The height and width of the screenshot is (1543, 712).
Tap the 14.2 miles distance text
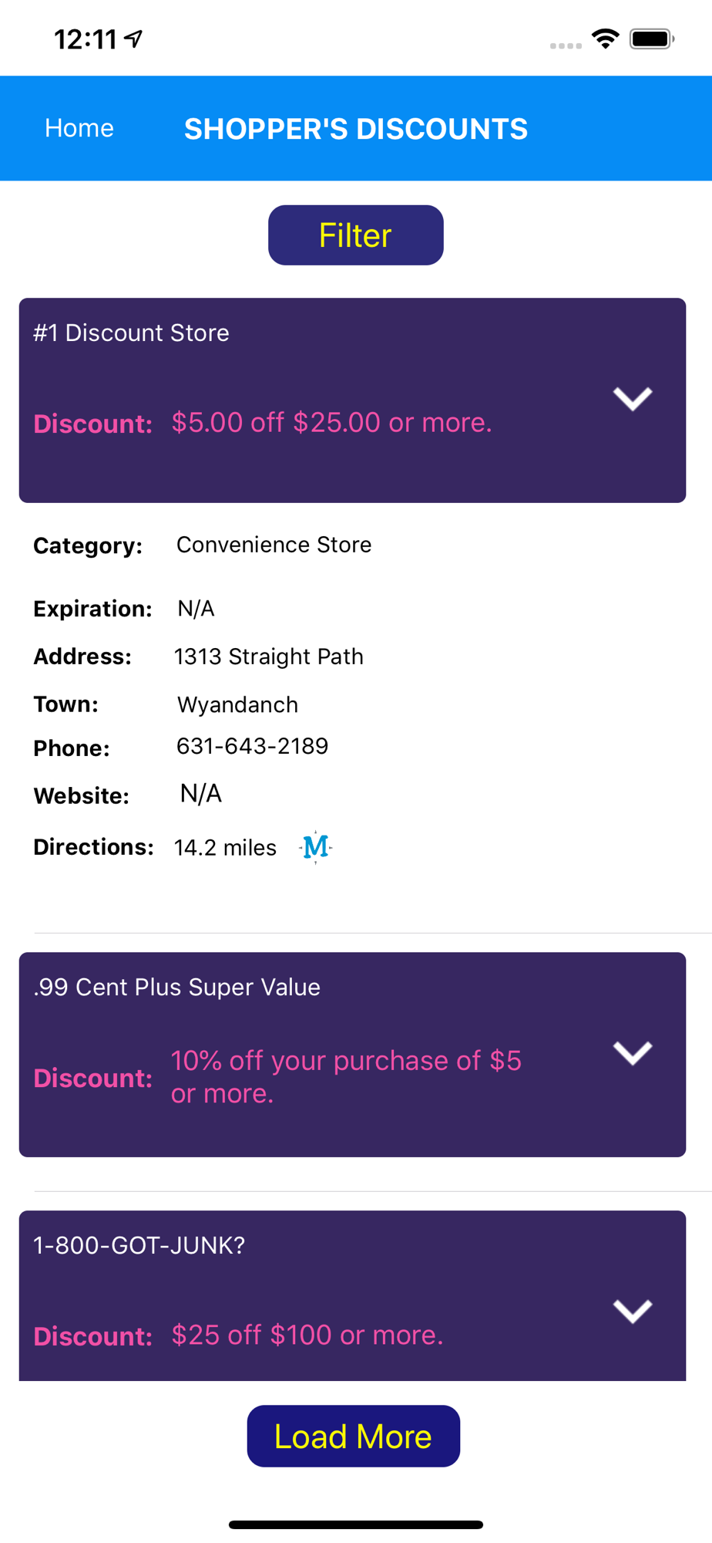[x=225, y=848]
